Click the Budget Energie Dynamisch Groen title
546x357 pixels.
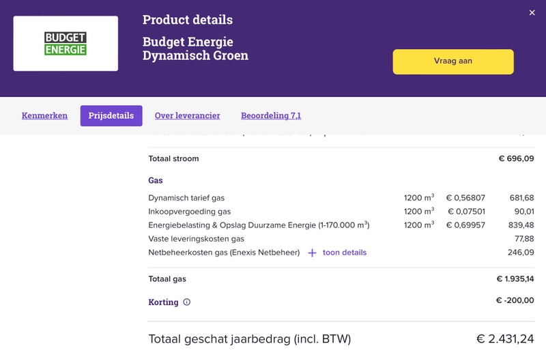tap(195, 48)
